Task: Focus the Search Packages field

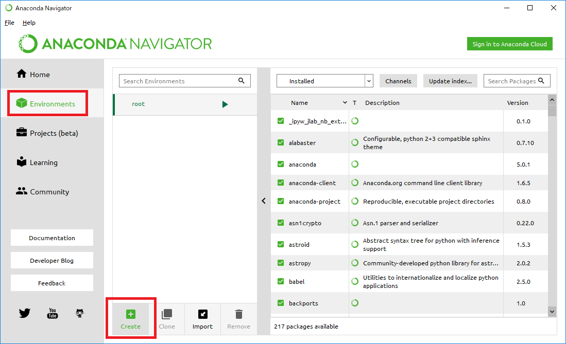Action: click(x=517, y=81)
